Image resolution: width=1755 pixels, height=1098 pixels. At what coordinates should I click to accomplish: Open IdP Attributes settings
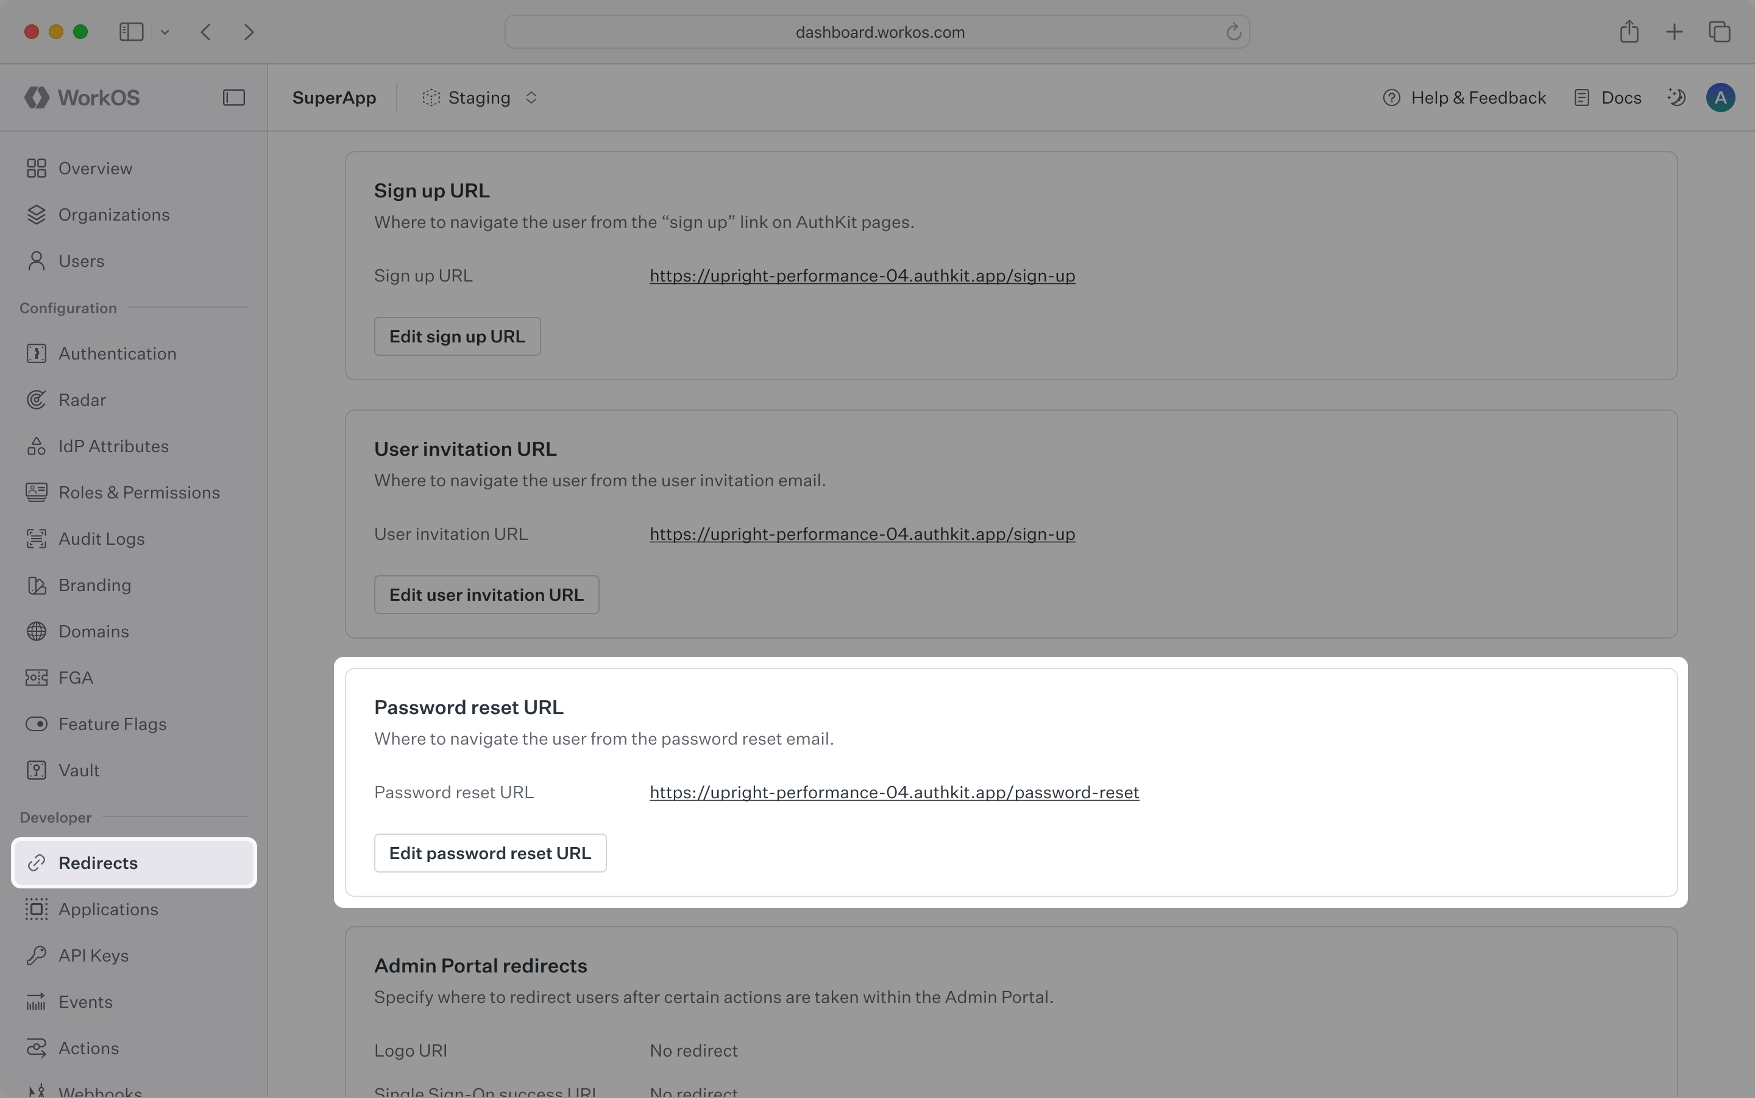(x=113, y=446)
